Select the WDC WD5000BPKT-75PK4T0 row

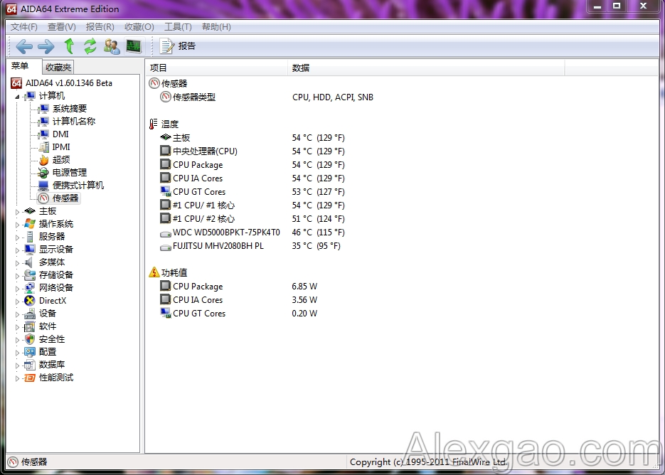(x=252, y=233)
